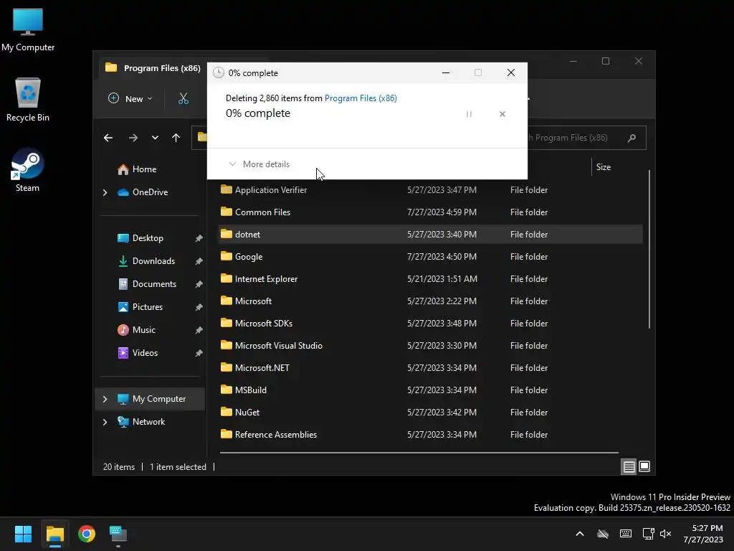
Task: Go forward with the right arrow
Action: tap(133, 138)
